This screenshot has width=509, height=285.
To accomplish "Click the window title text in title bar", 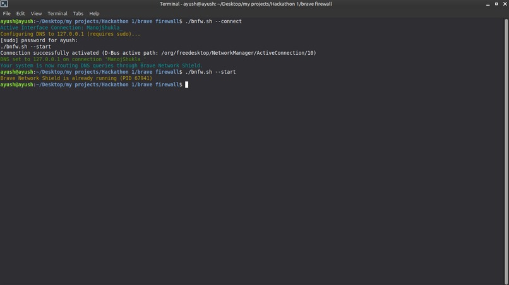I will pyautogui.click(x=246, y=4).
